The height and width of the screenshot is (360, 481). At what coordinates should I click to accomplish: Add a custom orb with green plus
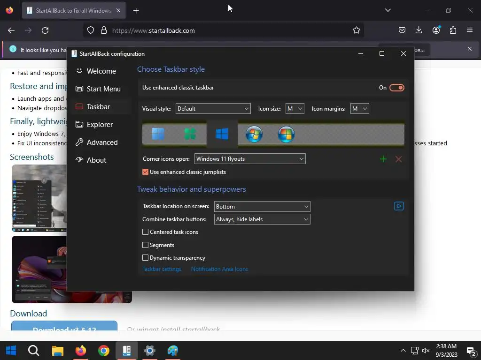pos(383,159)
